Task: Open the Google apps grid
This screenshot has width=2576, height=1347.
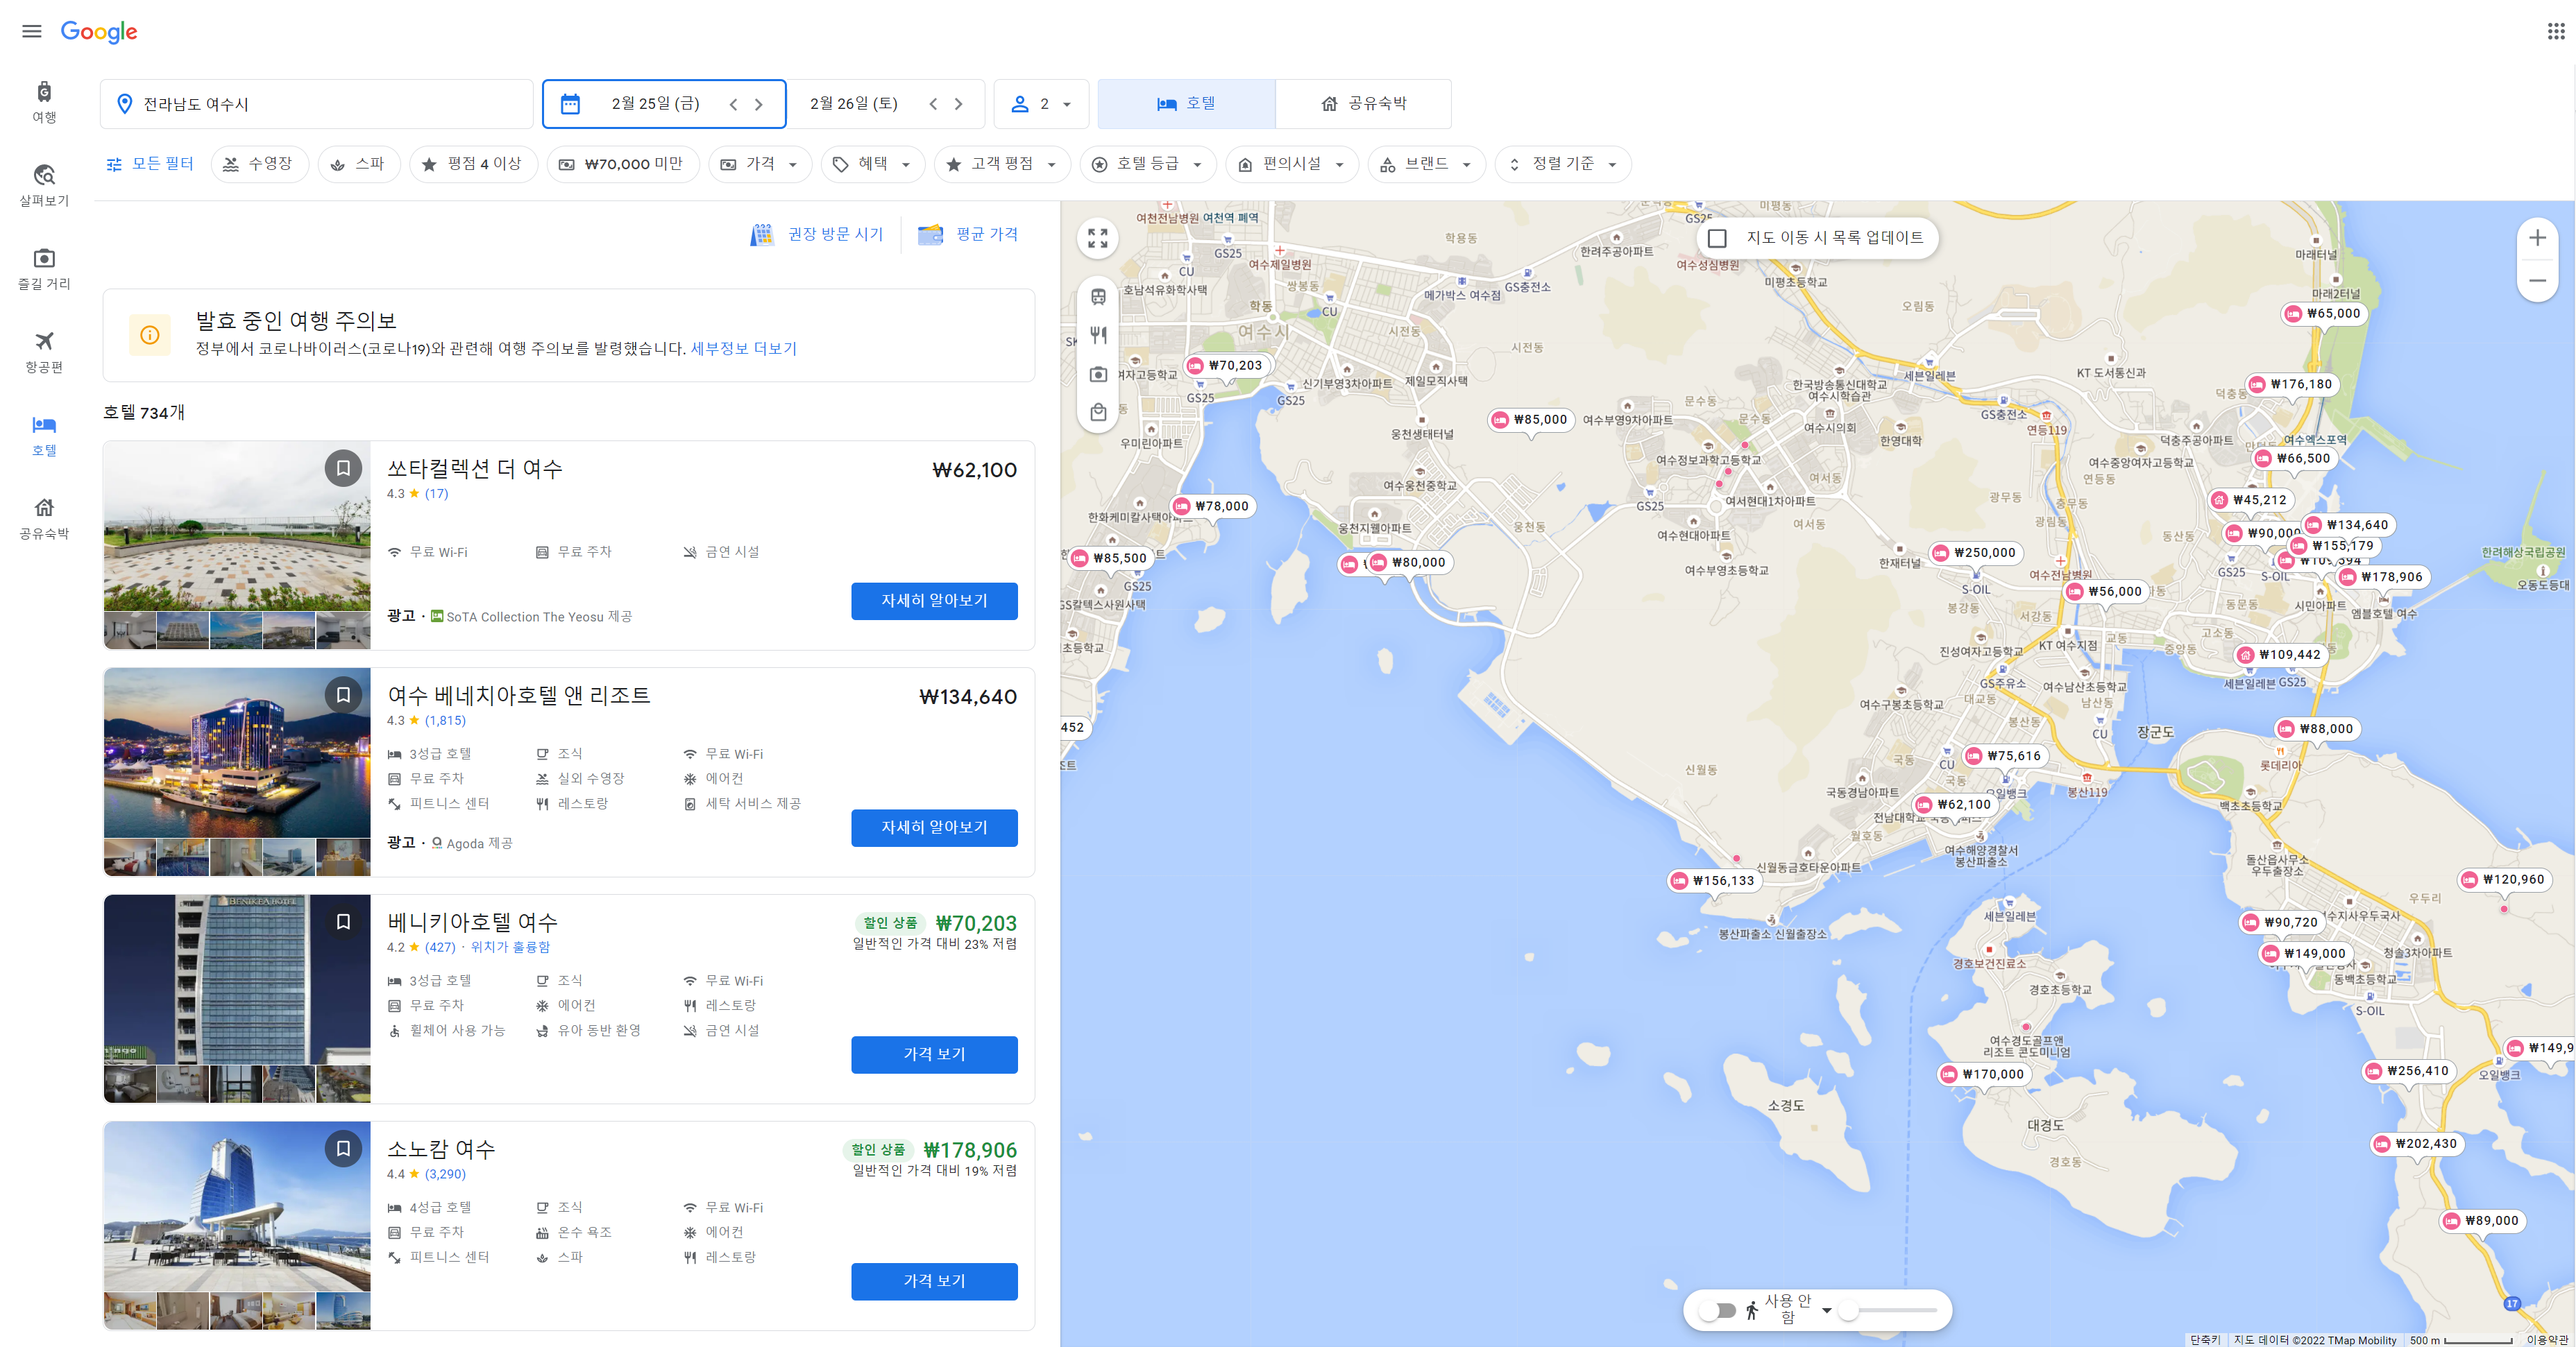Action: click(2555, 31)
